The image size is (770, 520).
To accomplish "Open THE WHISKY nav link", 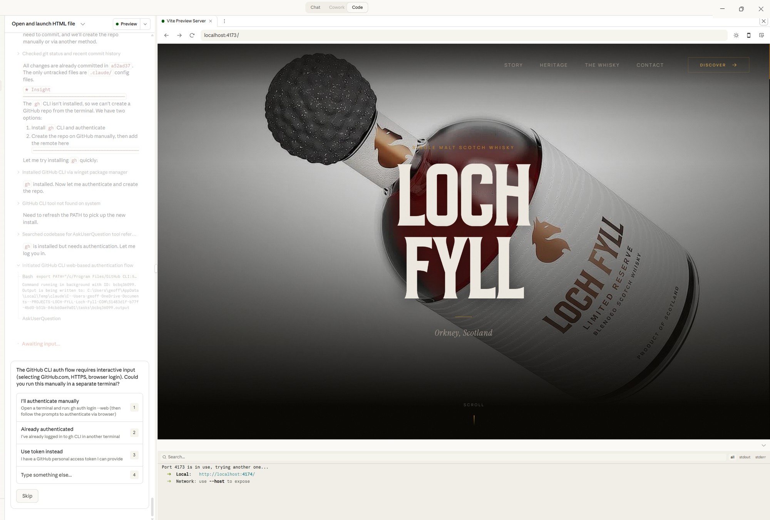I will click(x=602, y=65).
